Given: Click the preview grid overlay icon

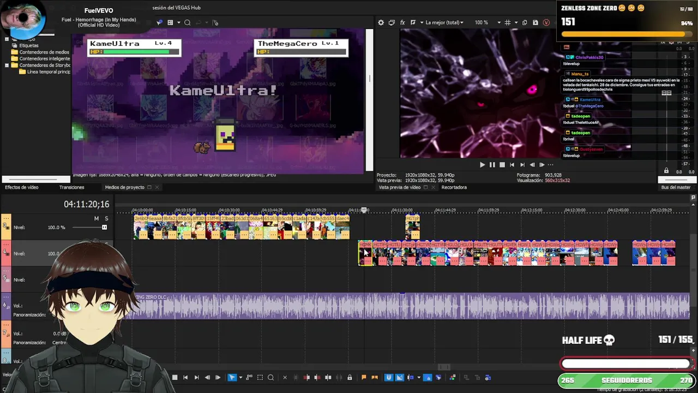Looking at the screenshot, I should tap(508, 22).
